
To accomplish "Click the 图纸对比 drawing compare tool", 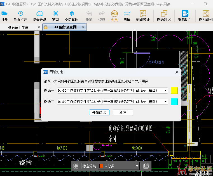I will click(x=164, y=16).
